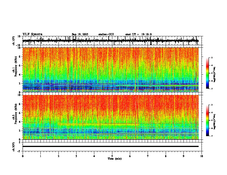
Task: Click the "-3" tick on ch.2 colorbar
Action: point(212,105)
